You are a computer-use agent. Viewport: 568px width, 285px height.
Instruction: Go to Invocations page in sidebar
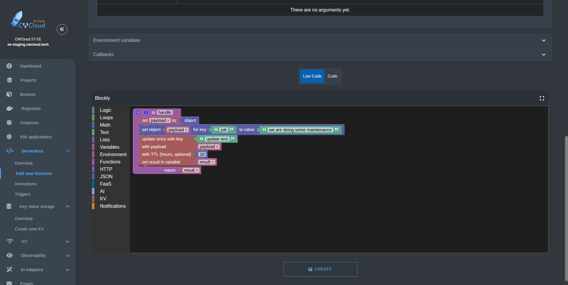(26, 184)
